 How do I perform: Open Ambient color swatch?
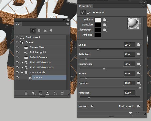coord(98,35)
